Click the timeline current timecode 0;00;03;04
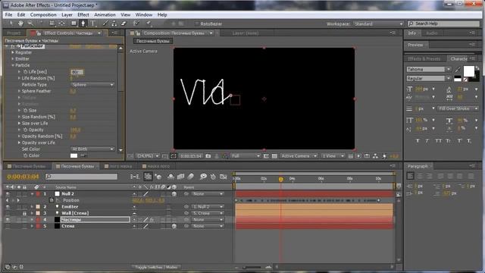The image size is (485, 273). (x=23, y=177)
